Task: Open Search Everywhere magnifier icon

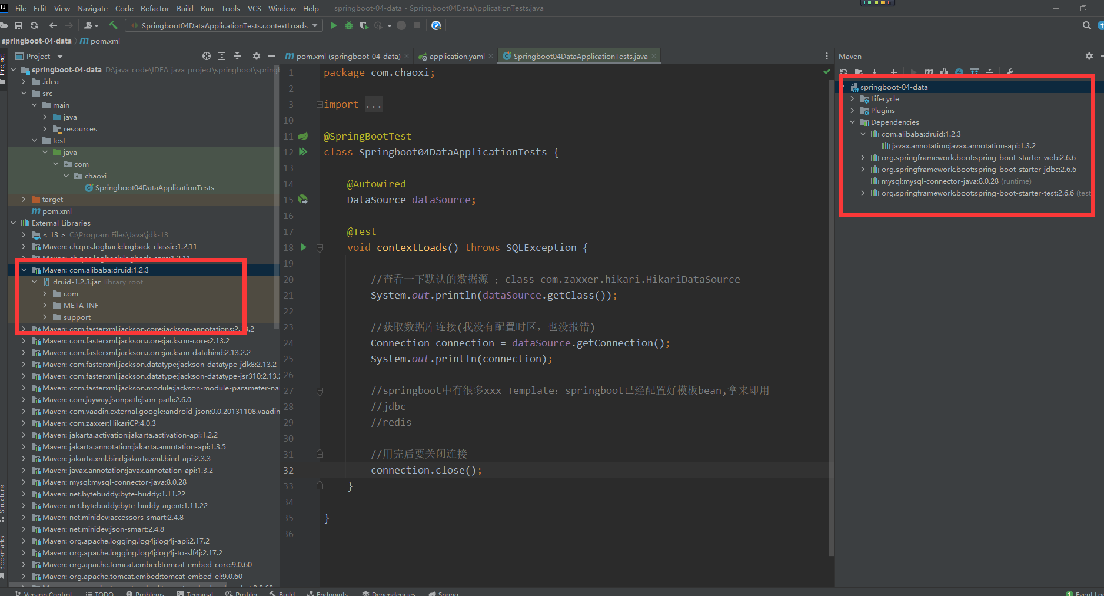Action: click(x=1086, y=25)
